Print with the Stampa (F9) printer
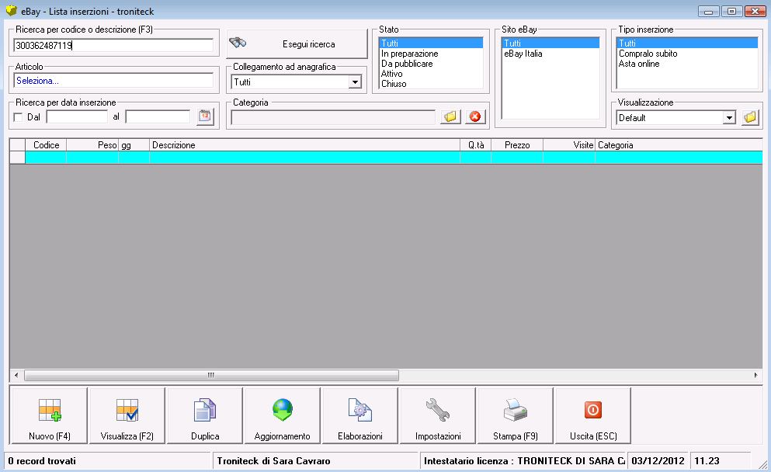This screenshot has height=472, width=771. pos(516,415)
